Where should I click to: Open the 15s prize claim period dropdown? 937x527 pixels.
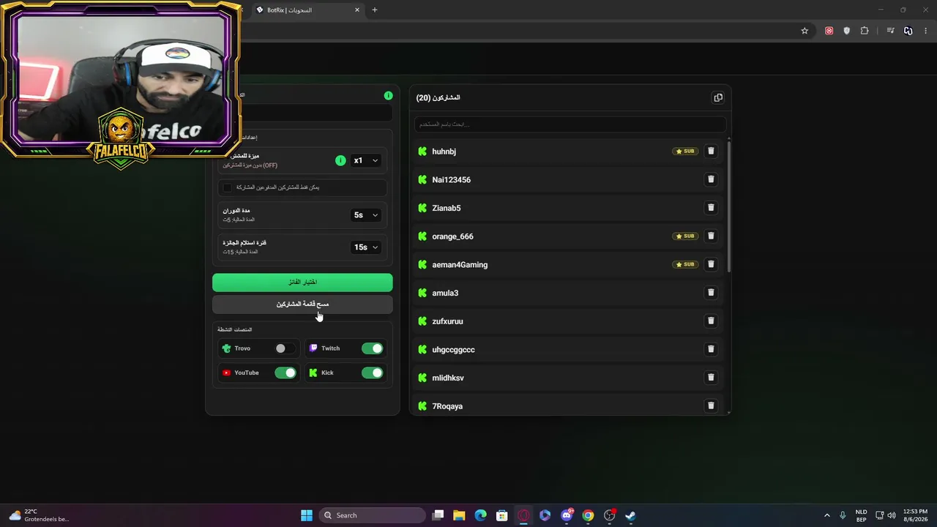point(365,247)
